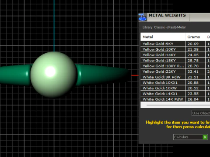The height and width of the screenshot is (157, 210).
Task: Click the Calculate button
Action: tap(190, 137)
